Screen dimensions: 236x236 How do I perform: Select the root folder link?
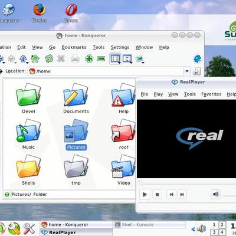(123, 134)
